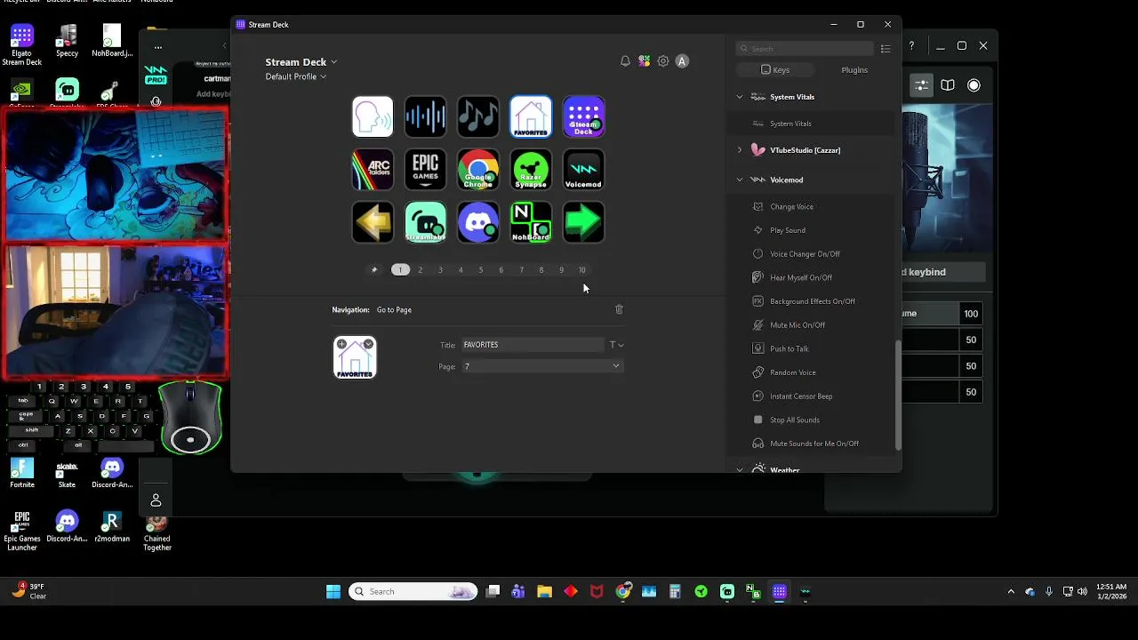Select the gold left arrow key

(x=373, y=222)
